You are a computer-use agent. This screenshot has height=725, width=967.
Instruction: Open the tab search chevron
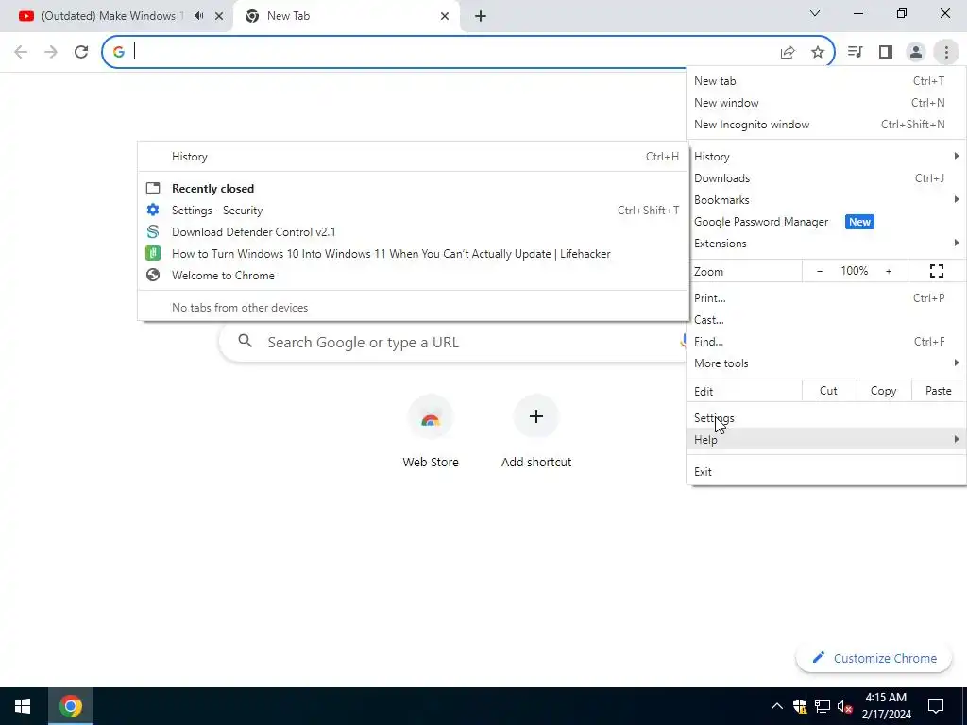click(815, 13)
